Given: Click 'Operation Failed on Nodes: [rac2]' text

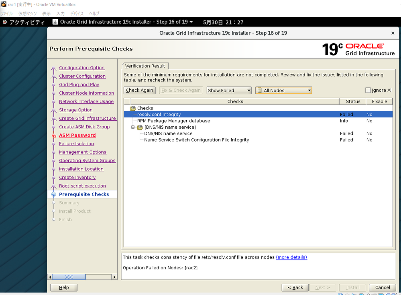Looking at the screenshot, I should click(160, 268).
